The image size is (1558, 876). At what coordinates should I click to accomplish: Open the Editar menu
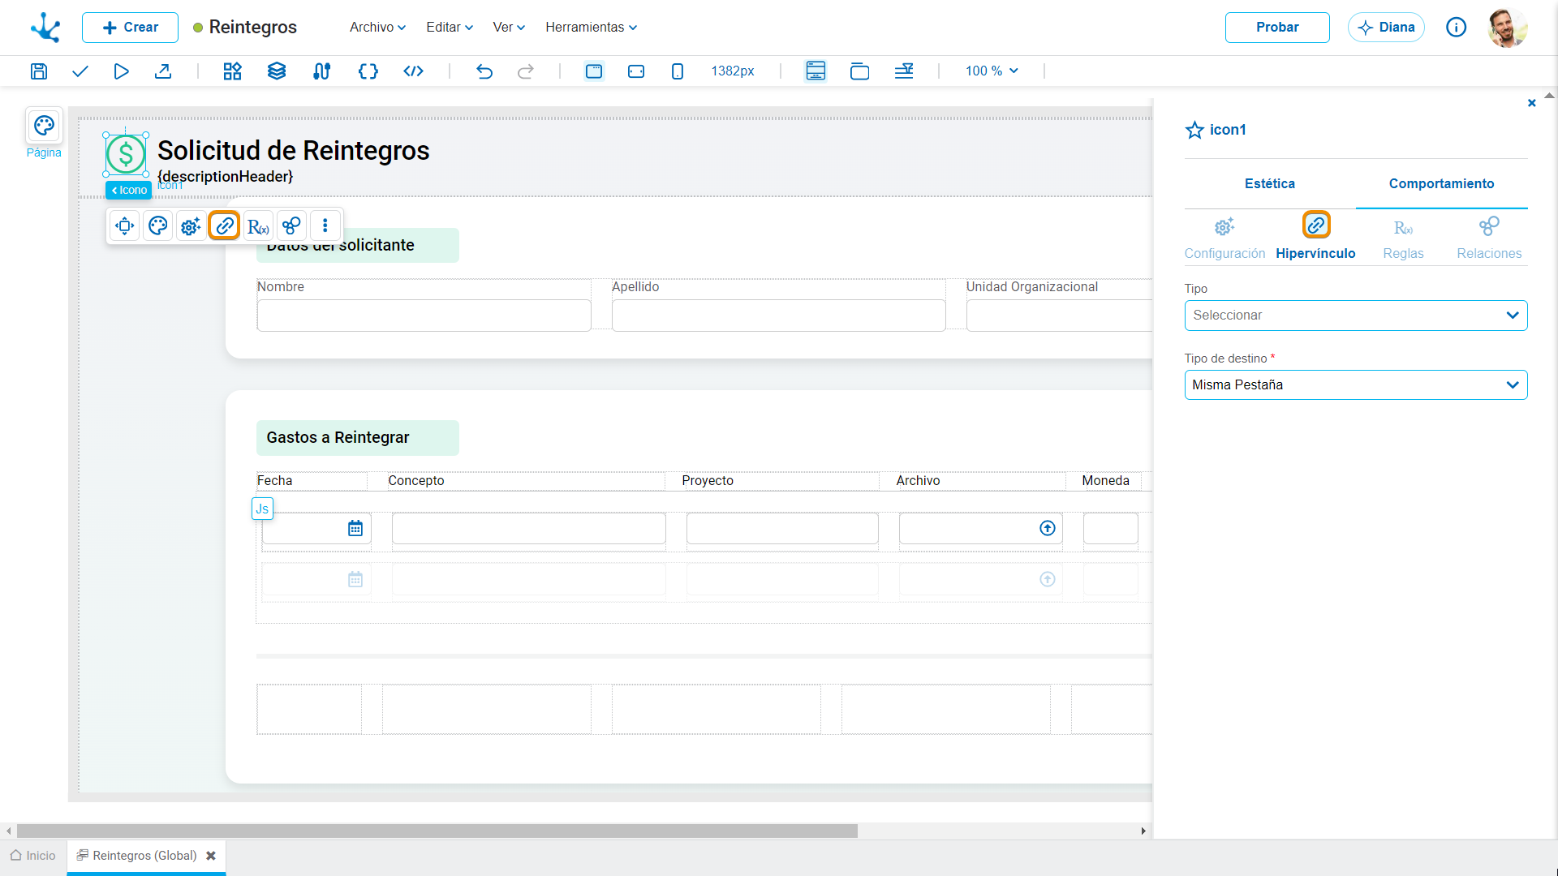tap(450, 28)
